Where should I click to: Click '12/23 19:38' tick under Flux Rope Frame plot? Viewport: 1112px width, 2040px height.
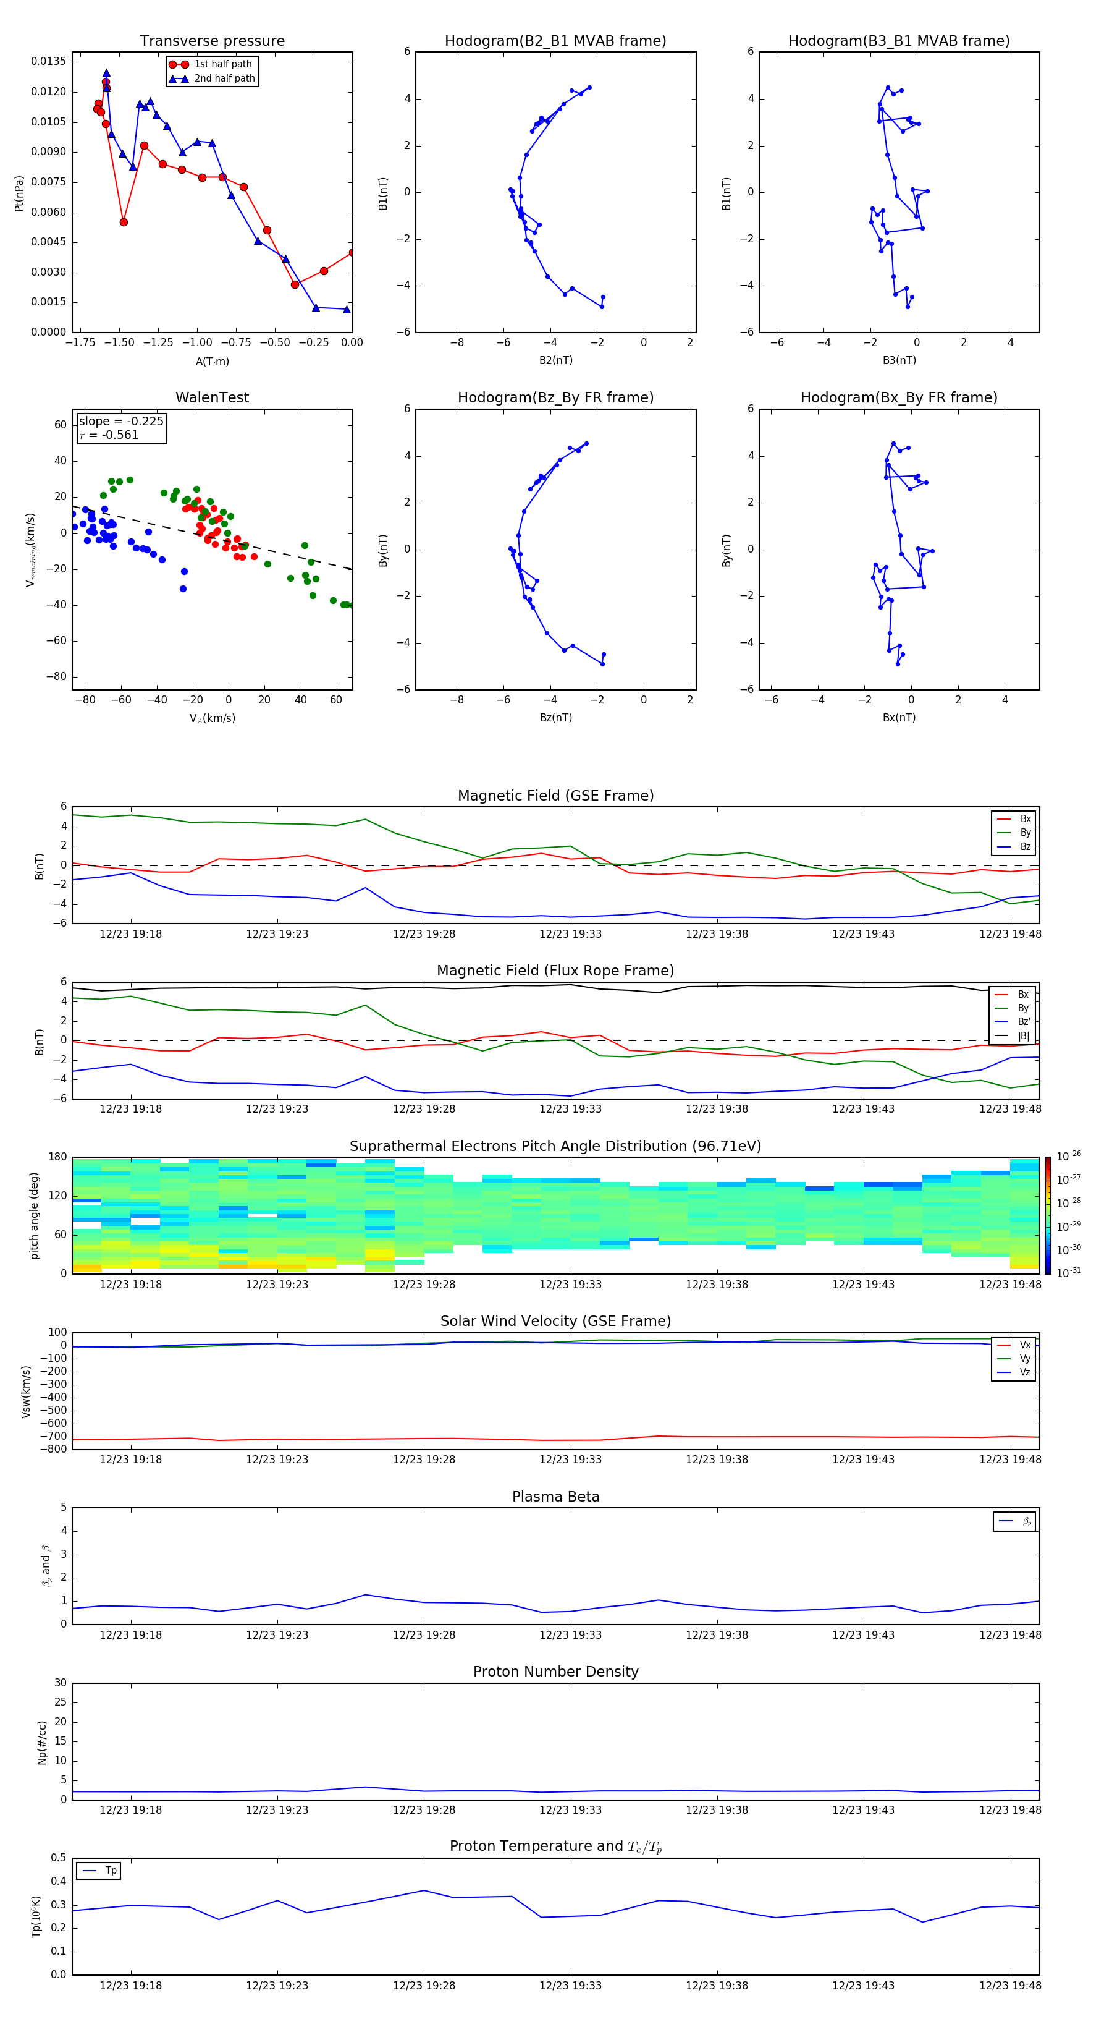click(717, 1110)
